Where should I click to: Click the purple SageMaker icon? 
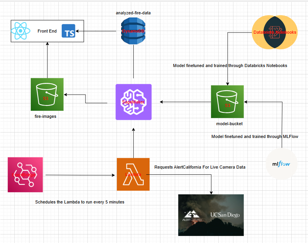[134, 102]
